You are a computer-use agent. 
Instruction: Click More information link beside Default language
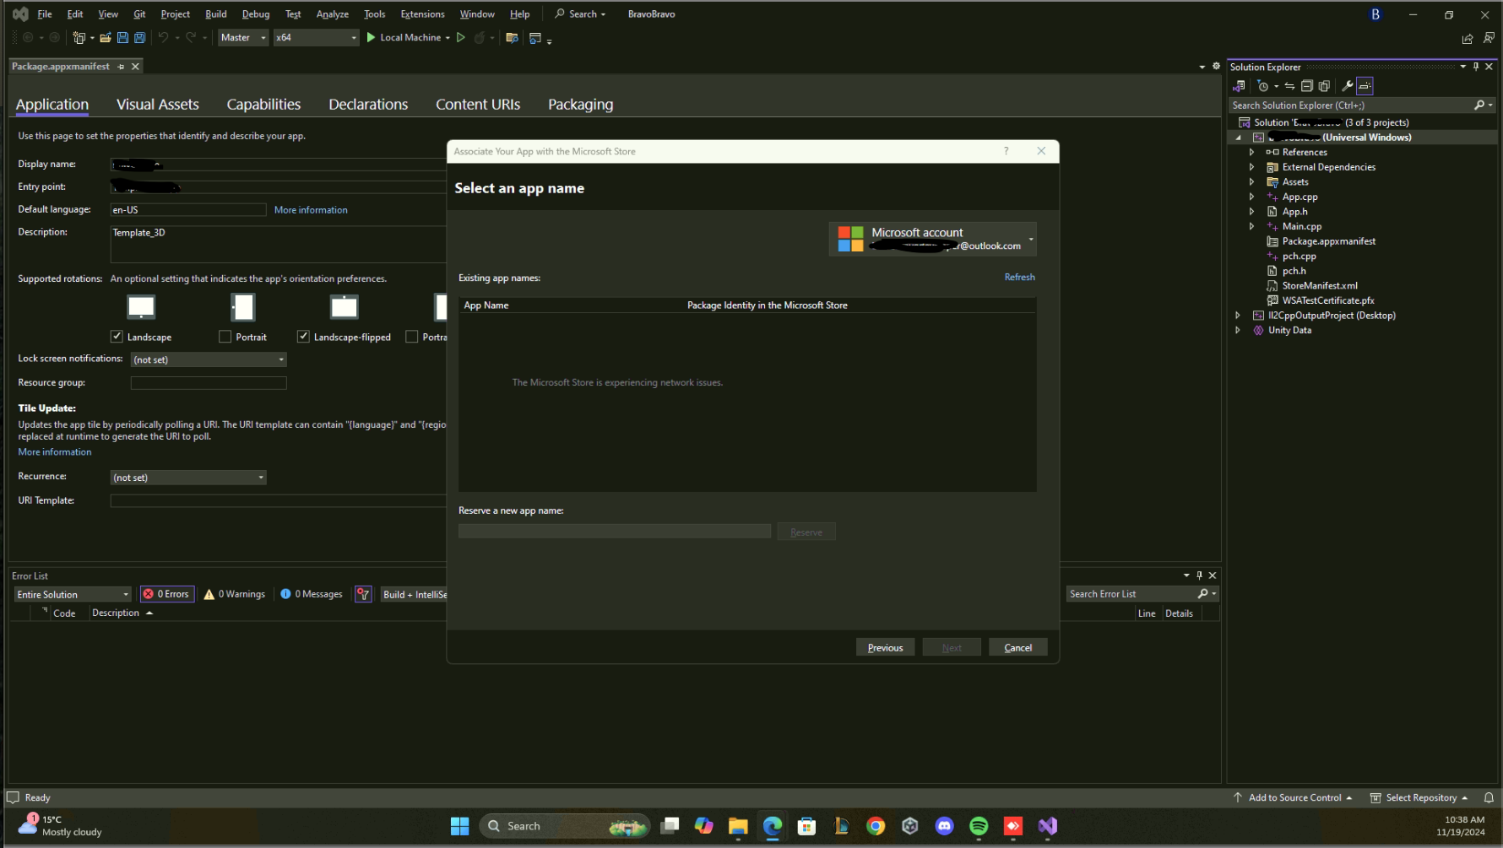click(x=311, y=210)
